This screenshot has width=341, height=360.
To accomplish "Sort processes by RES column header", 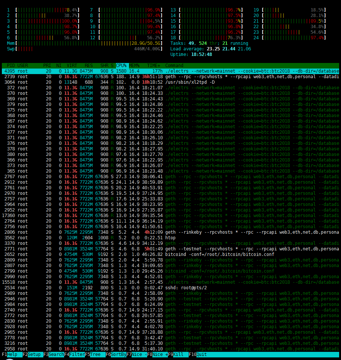I will point(89,66).
